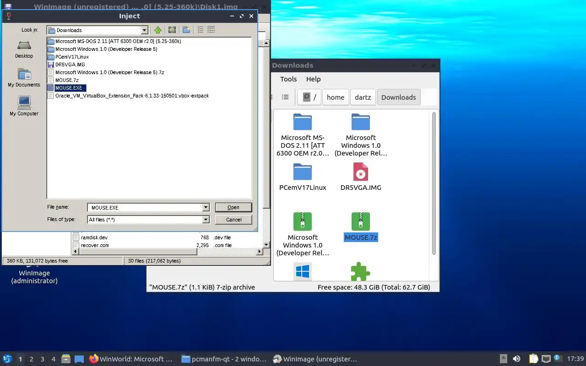Click show desktop icon in taskbar
This screenshot has height=366, width=586.
[x=79, y=359]
